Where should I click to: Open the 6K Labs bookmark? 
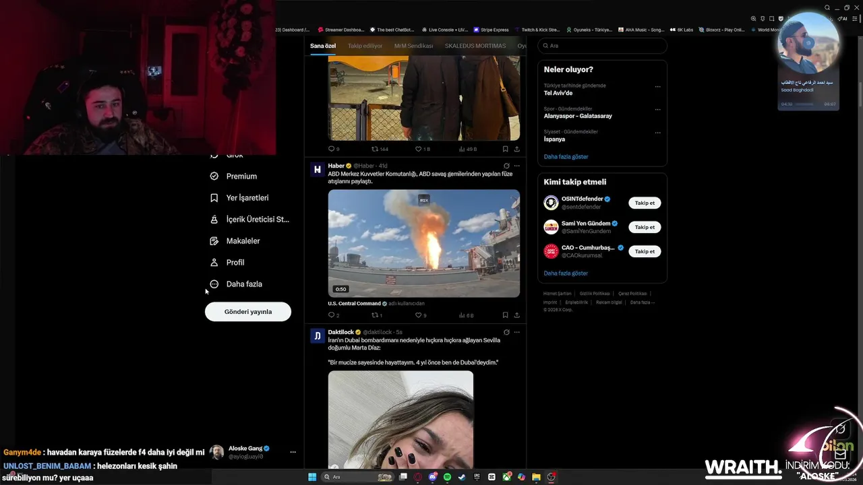tap(681, 30)
